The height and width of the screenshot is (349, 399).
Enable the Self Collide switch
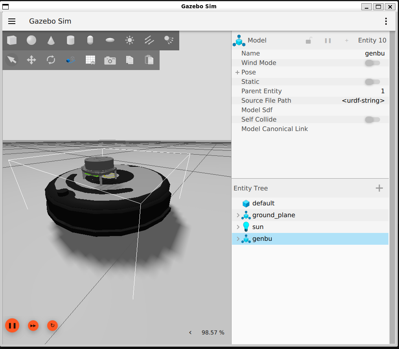372,120
